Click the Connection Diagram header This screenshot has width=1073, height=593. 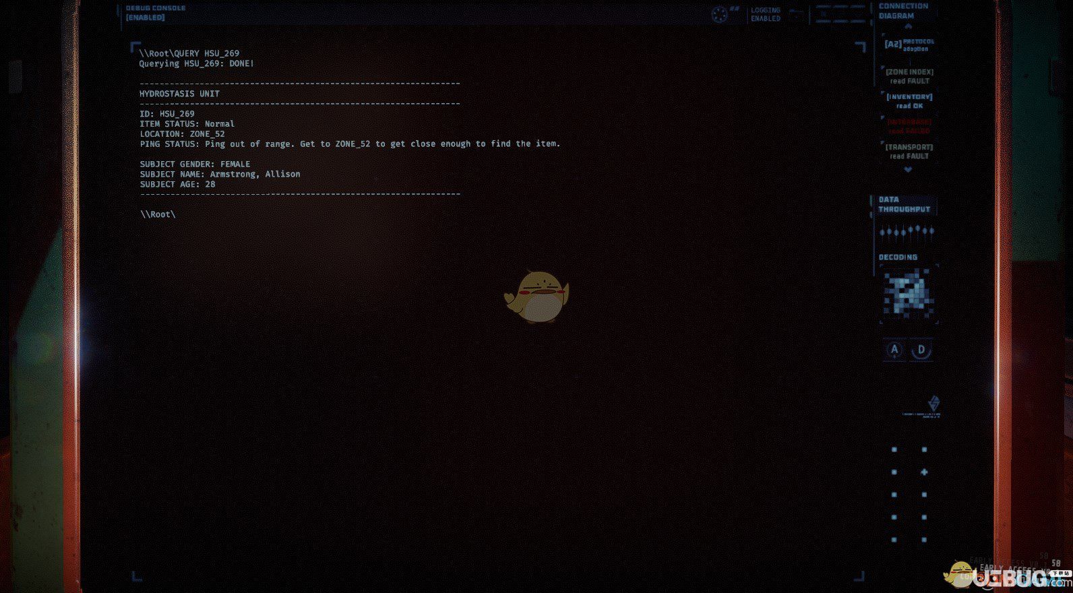pyautogui.click(x=903, y=11)
